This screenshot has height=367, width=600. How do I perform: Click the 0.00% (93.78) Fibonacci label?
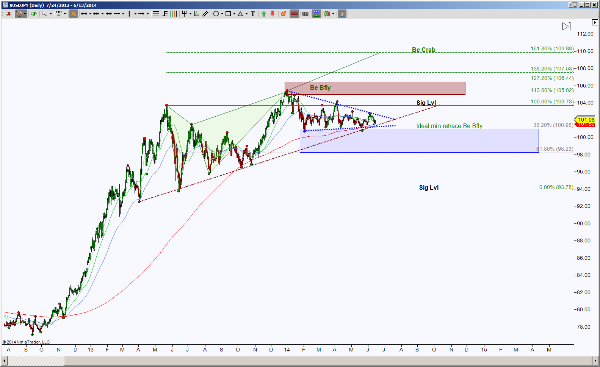[556, 187]
